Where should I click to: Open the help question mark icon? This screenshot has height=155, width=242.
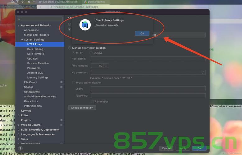tap(21, 148)
